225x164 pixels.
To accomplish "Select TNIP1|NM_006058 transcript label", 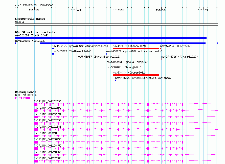I will 45,133.
